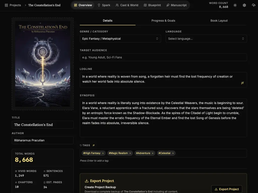Screen dimensions: 258x193
Task: Click the cloud upload icon
Action: click(253, 5)
